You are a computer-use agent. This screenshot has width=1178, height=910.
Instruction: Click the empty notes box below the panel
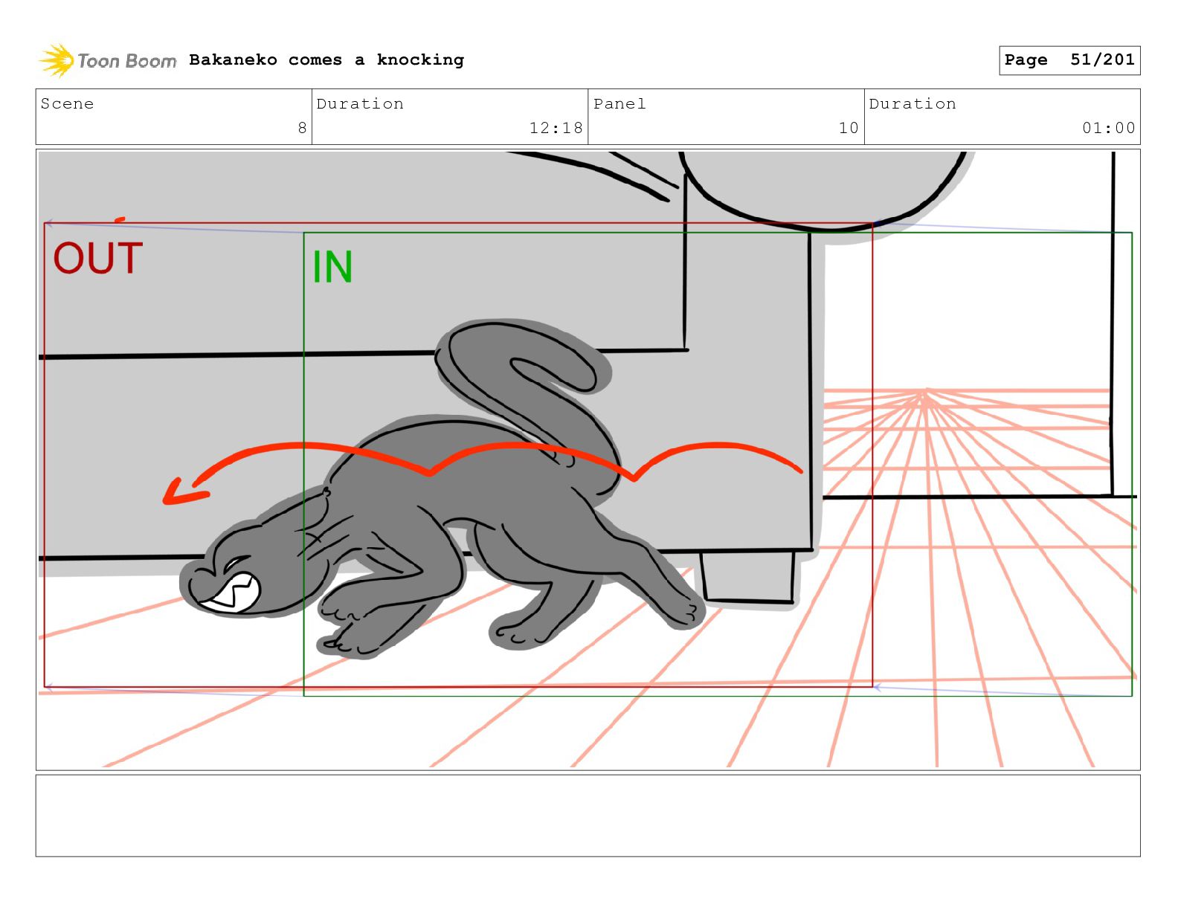click(x=588, y=816)
